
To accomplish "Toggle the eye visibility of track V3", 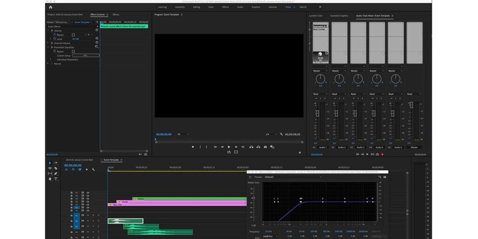I will point(88,204).
